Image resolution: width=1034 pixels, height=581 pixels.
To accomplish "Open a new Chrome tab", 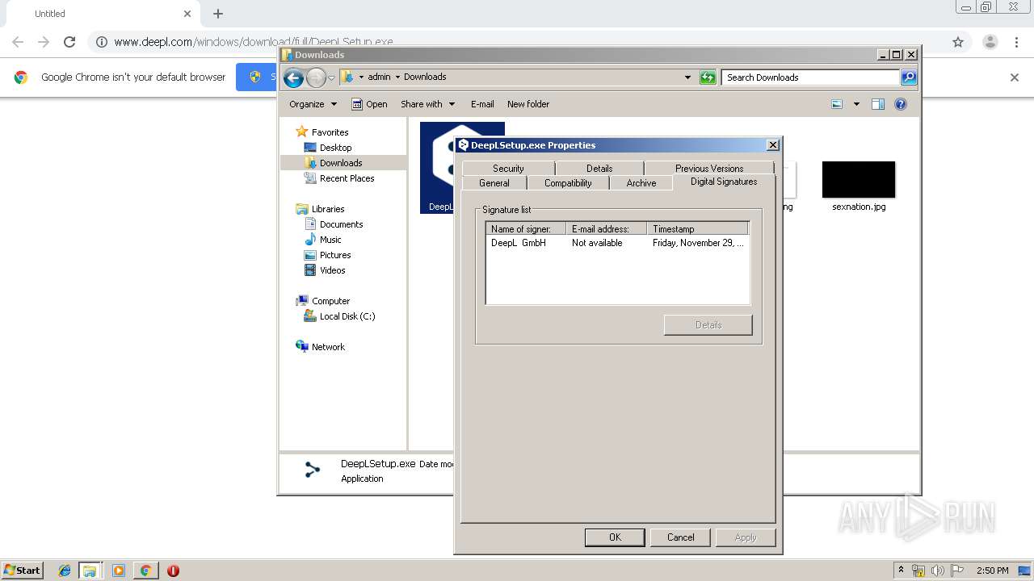I will [x=218, y=14].
